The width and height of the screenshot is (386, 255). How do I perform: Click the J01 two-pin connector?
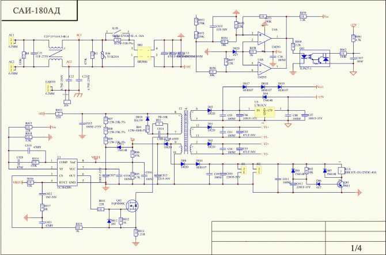click(244, 170)
